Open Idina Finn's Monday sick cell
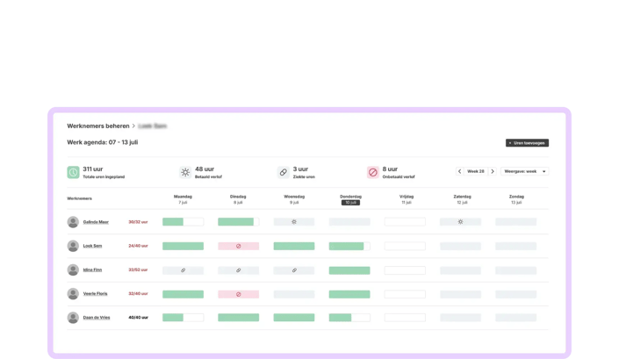The image size is (619, 359). 184,270
